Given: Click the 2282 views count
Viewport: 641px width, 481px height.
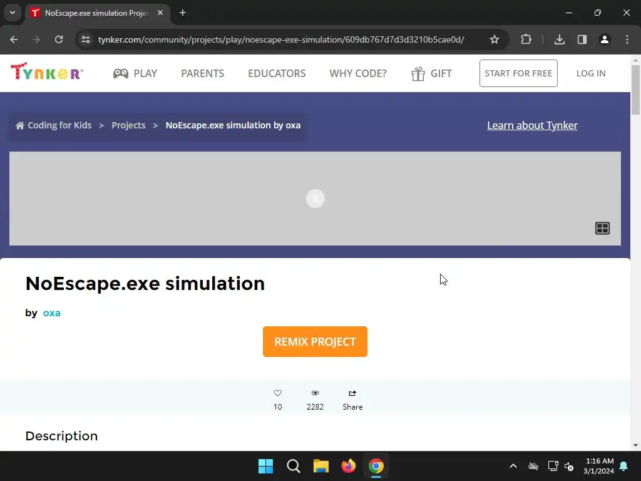Looking at the screenshot, I should click(x=315, y=407).
